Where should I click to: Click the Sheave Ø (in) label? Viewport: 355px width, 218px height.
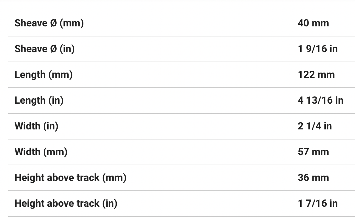point(45,49)
